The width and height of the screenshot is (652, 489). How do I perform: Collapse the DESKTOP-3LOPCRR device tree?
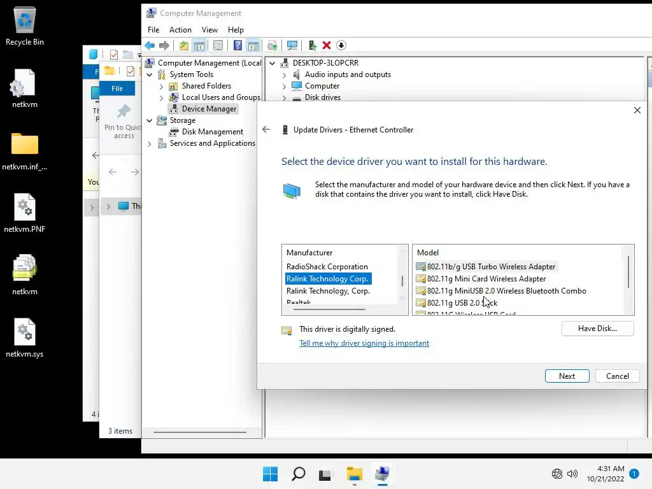[x=273, y=63]
